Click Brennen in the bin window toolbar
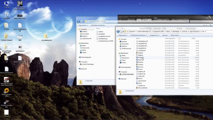Image resolution: width=213 pixels, height=120 pixels. [x=165, y=35]
